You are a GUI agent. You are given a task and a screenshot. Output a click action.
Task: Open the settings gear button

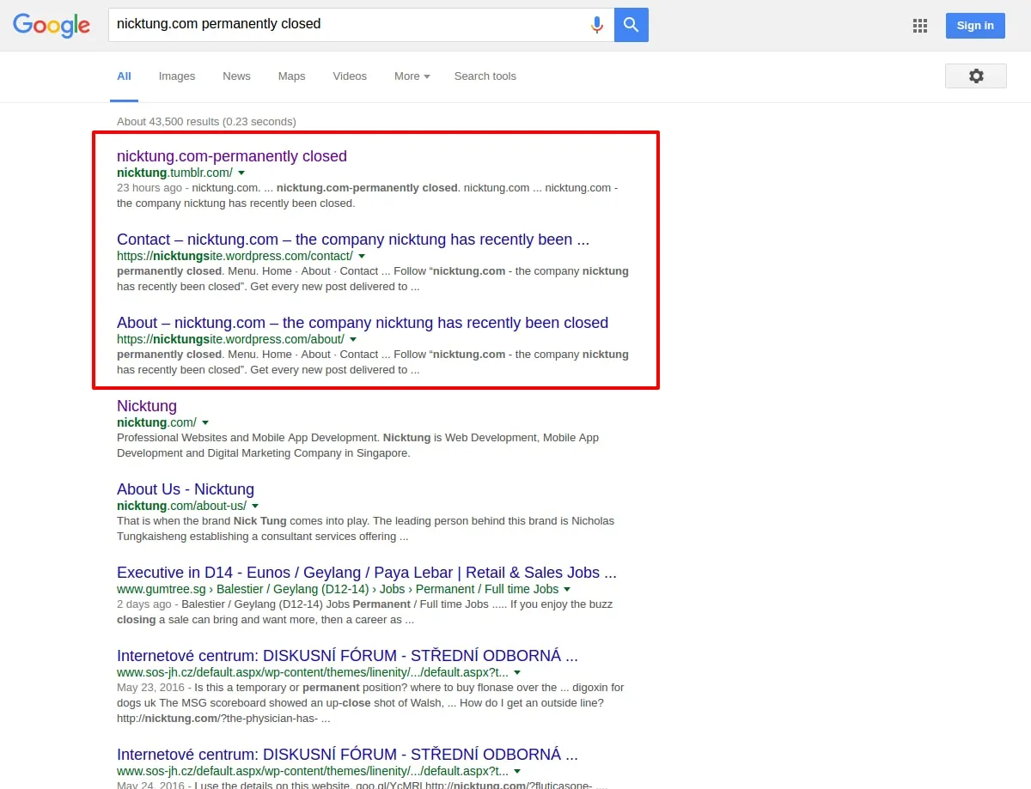pos(976,76)
